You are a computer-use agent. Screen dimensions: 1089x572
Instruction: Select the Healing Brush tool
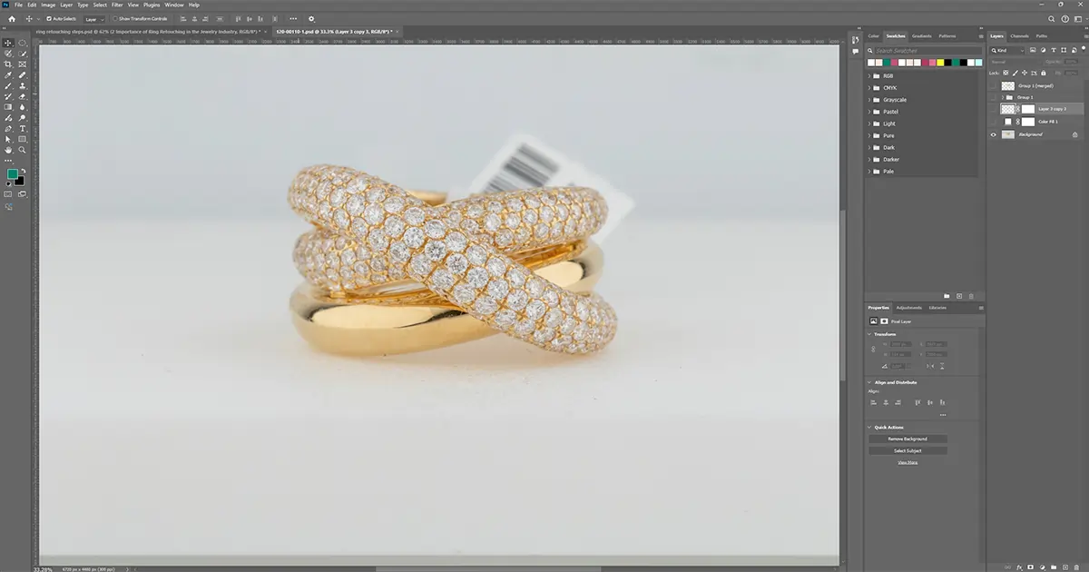click(x=22, y=74)
